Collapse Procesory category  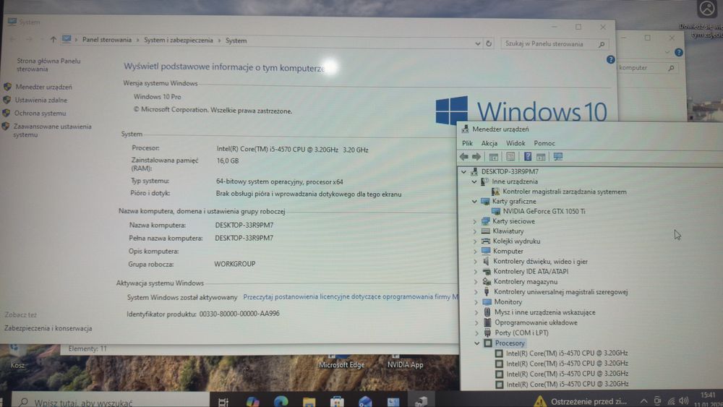[x=476, y=343]
